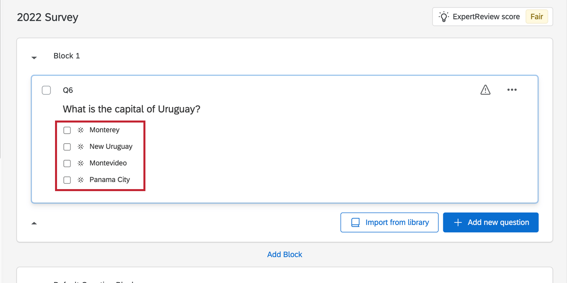
Task: Edit the question text about Uruguay's capital
Action: (x=131, y=109)
